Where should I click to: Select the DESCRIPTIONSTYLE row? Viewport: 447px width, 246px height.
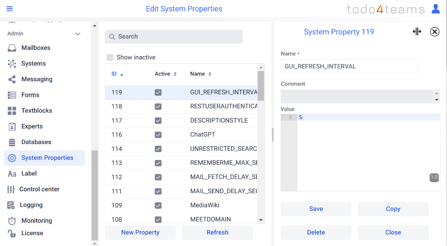181,121
